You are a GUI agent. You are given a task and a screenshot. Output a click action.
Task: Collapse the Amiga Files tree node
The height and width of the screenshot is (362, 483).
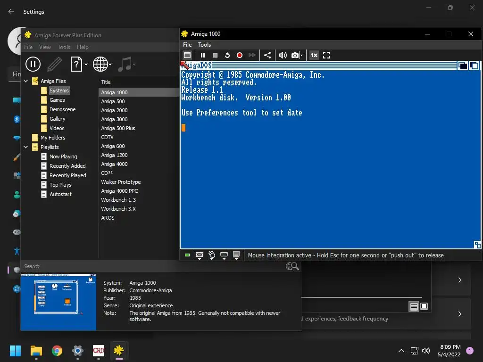click(26, 81)
